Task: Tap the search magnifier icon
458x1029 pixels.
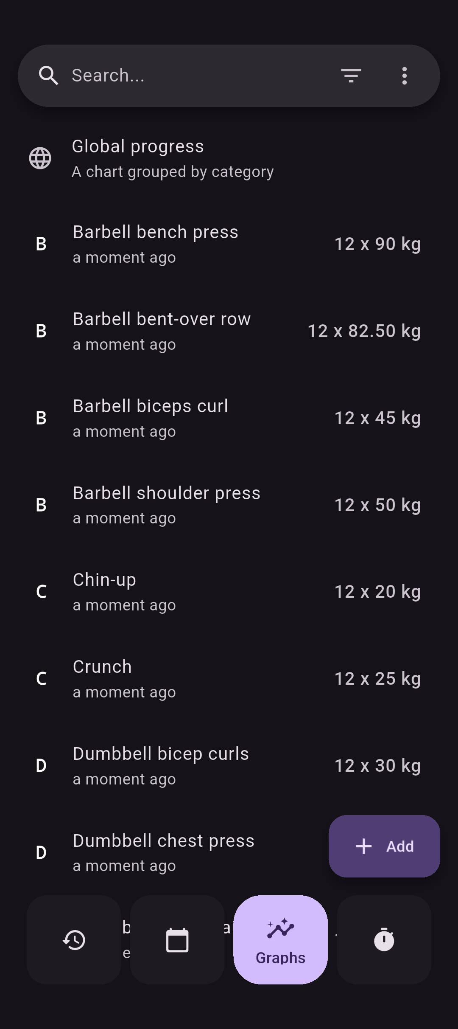Action: tap(48, 76)
